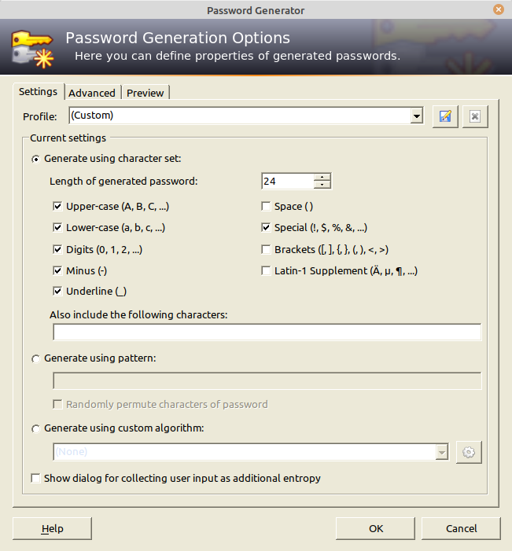
Task: Click the Help button
Action: tap(52, 528)
